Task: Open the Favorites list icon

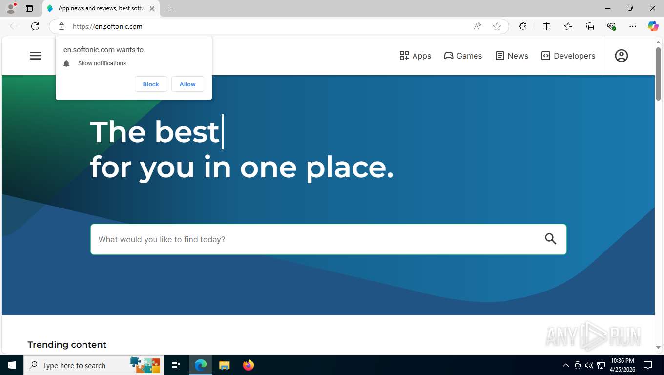Action: tap(568, 26)
